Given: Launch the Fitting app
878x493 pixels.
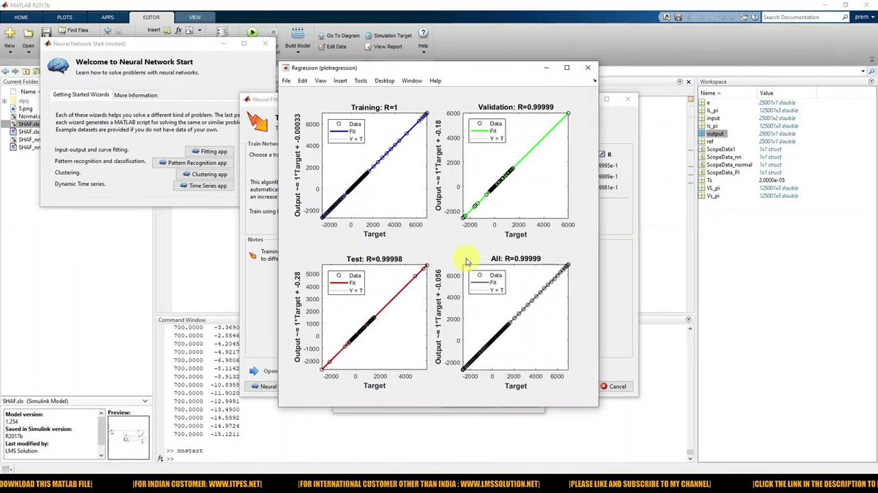Looking at the screenshot, I should (x=209, y=150).
